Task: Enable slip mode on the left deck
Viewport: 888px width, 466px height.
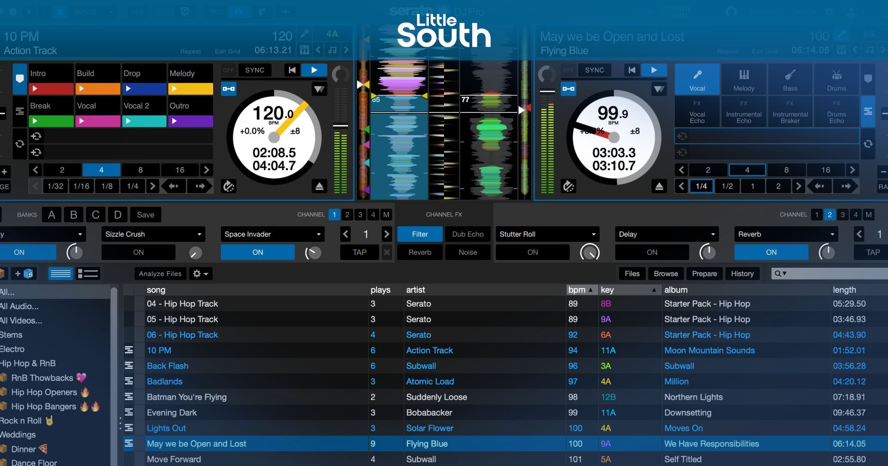Action: [228, 186]
